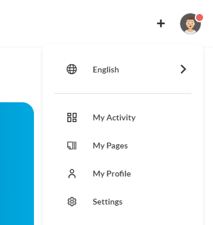
Task: Click the plus create icon
Action: (161, 23)
